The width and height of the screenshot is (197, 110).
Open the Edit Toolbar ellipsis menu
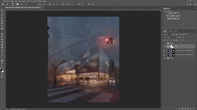pos(2,66)
